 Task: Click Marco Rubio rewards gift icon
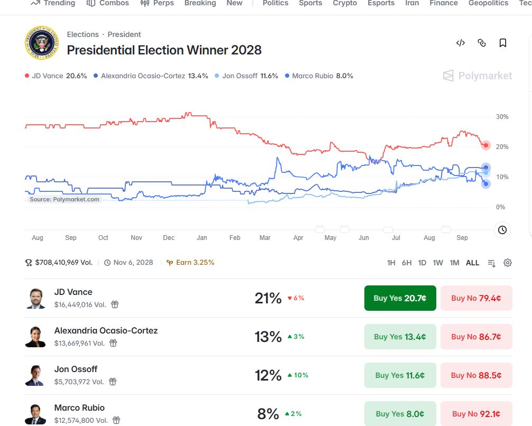pos(116,420)
